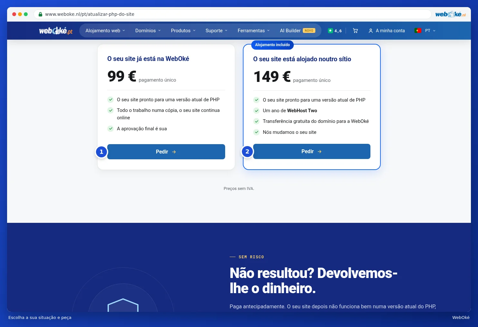Click the 4,6 star rating badge
This screenshot has height=327, width=478.
coord(335,31)
